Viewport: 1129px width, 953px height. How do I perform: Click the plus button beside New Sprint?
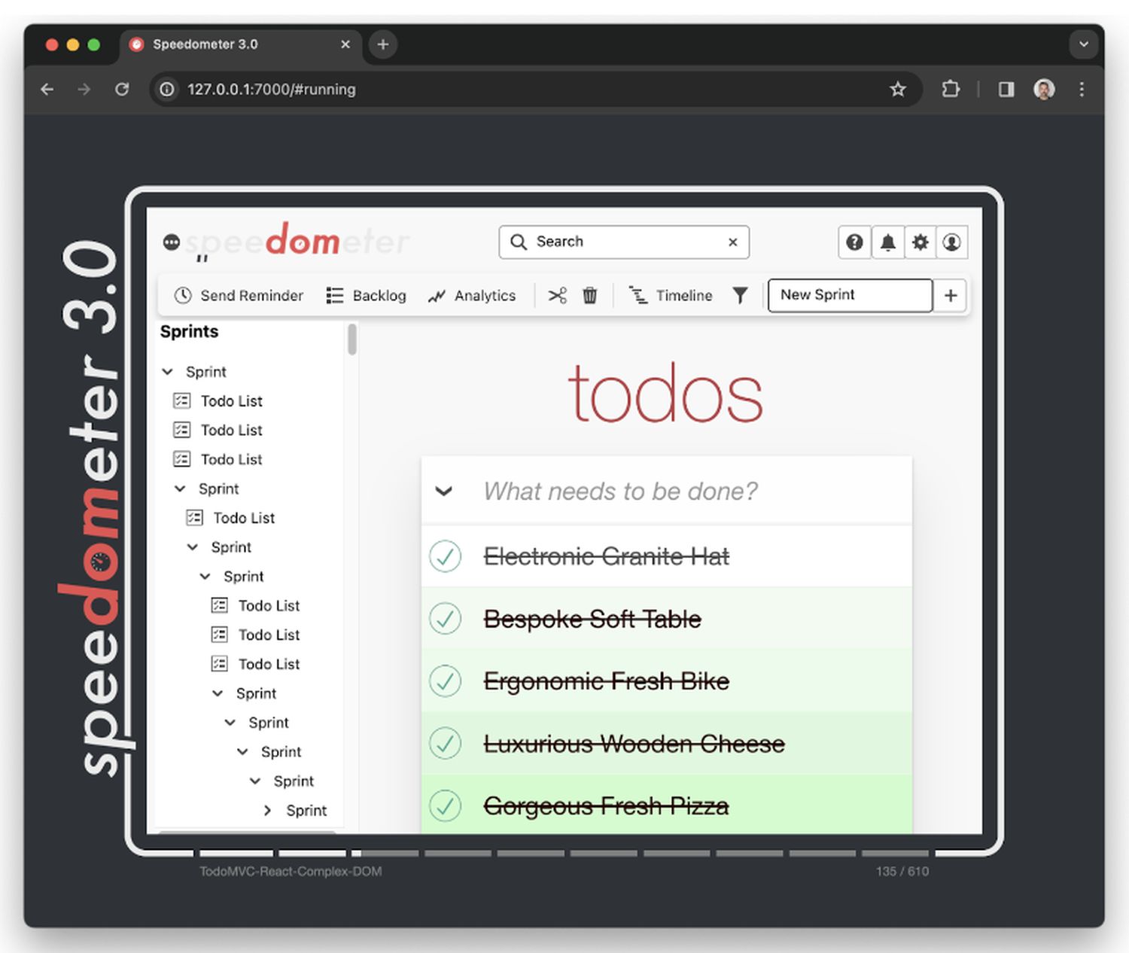[950, 296]
